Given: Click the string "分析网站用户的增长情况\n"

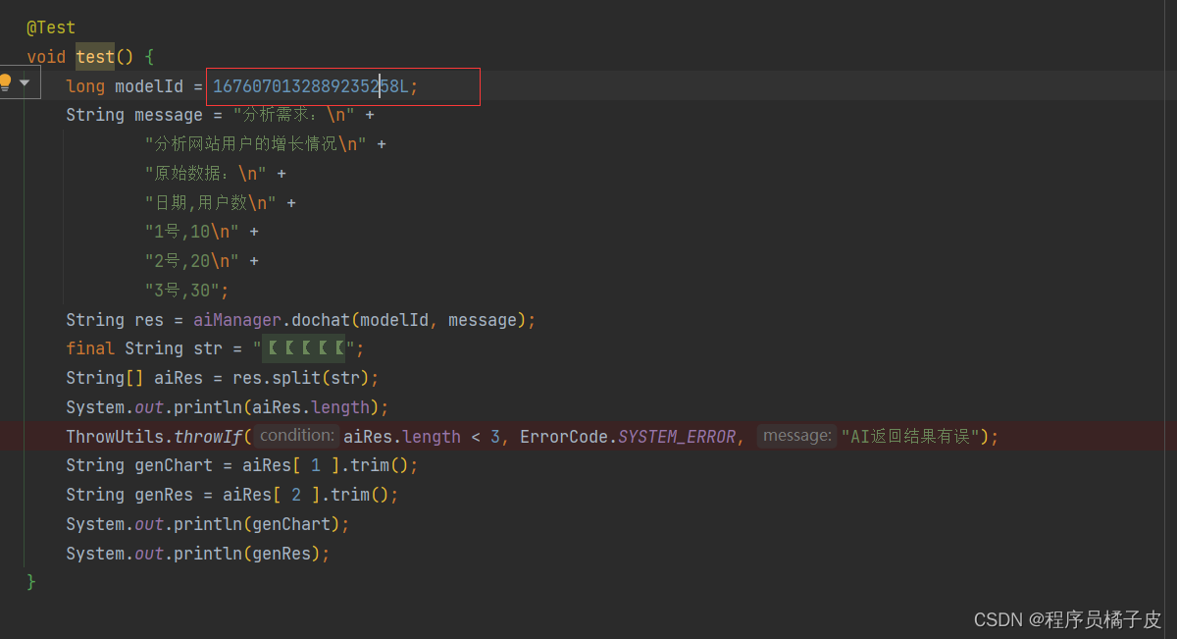Looking at the screenshot, I should click(256, 144).
